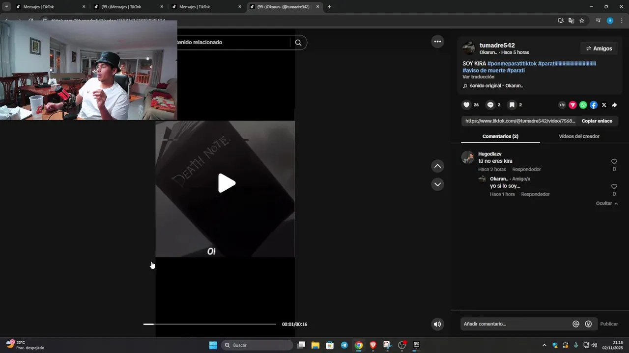Seek on the video progress bar
This screenshot has width=629, height=353.
(x=209, y=324)
